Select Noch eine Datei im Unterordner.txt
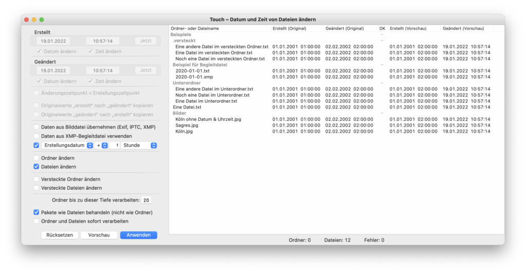 click(x=337, y=95)
